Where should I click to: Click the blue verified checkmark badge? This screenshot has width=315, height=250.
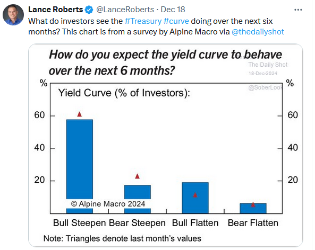coord(89,10)
